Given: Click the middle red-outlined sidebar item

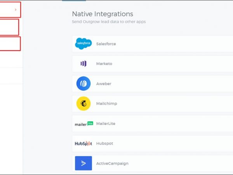Looking at the screenshot, I should pyautogui.click(x=9, y=27).
